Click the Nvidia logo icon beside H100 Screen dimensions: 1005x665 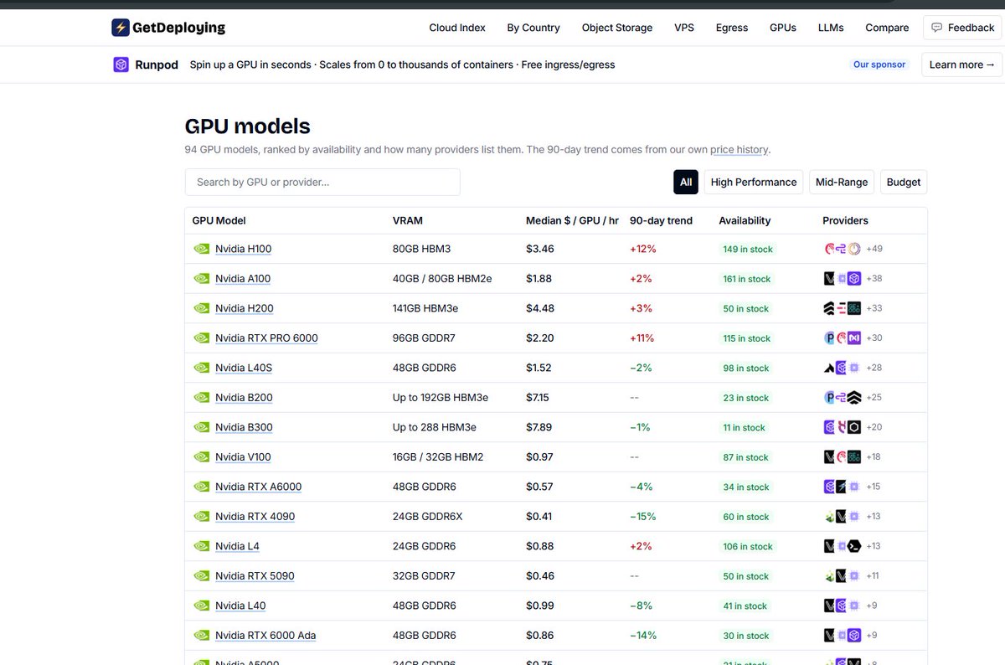coord(202,249)
